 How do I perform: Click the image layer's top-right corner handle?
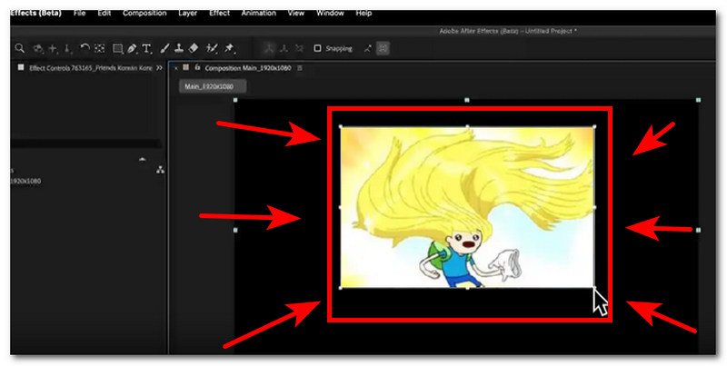595,126
